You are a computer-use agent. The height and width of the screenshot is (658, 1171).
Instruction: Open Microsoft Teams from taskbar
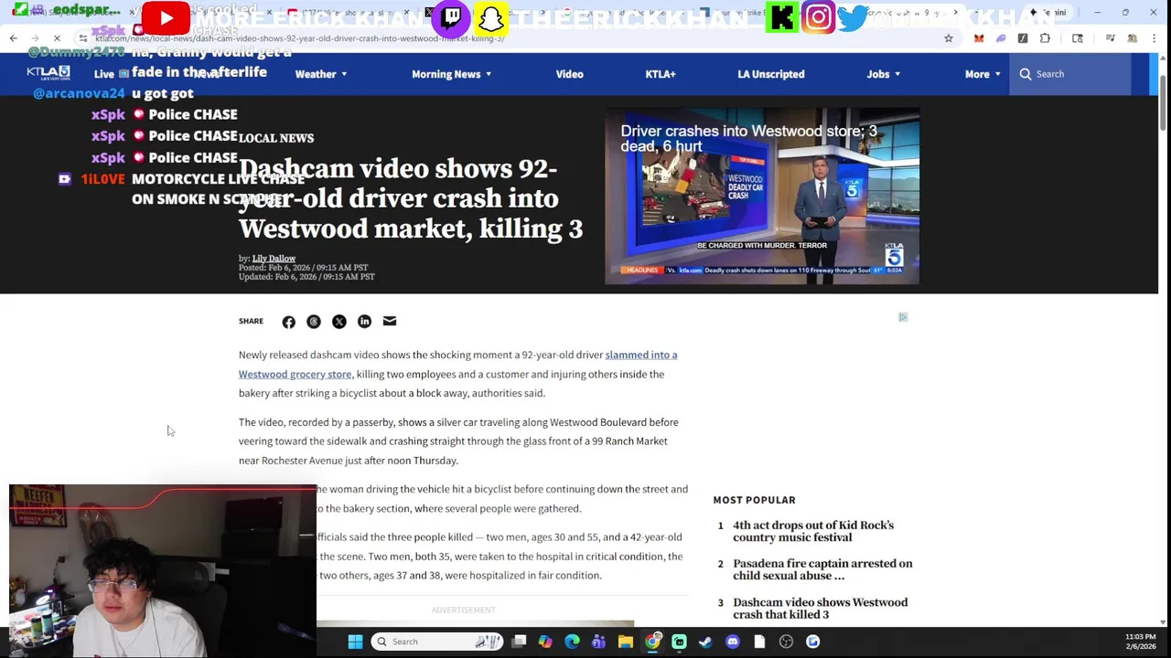pos(598,642)
